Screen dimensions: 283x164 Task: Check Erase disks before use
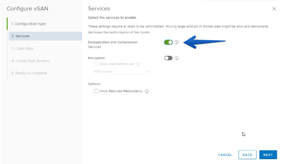pos(96,64)
